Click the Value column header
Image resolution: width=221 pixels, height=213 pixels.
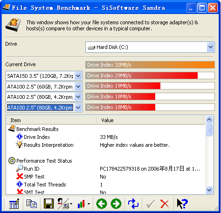(x=151, y=120)
